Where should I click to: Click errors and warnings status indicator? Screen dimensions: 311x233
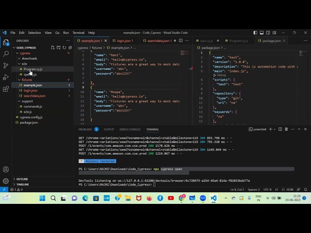point(17,190)
